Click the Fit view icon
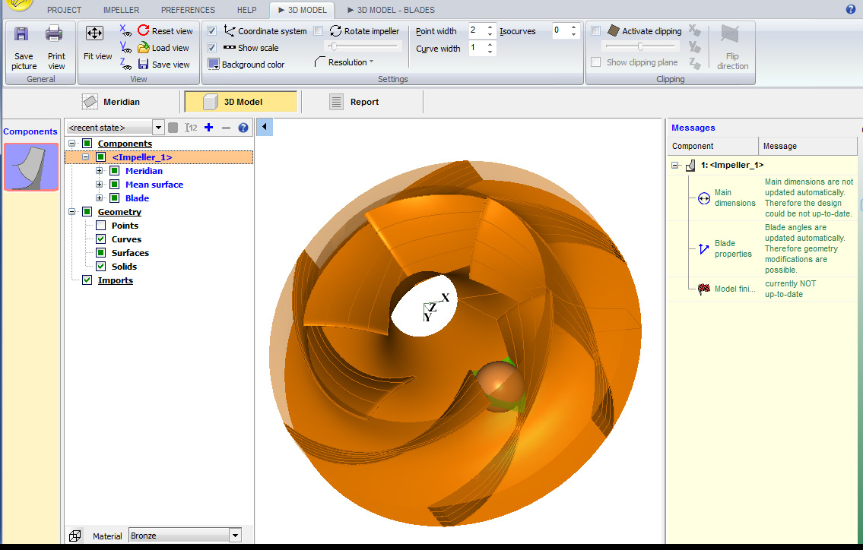 click(95, 33)
